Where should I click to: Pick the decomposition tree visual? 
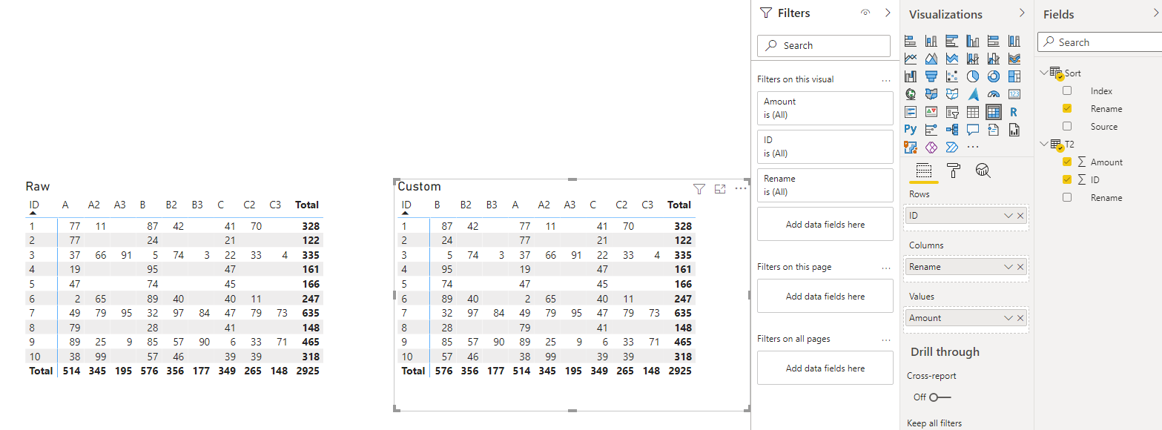(x=952, y=130)
